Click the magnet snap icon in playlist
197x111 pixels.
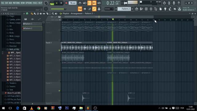coord(27,14)
